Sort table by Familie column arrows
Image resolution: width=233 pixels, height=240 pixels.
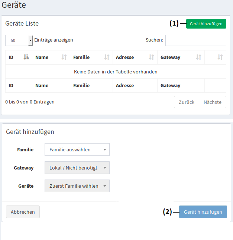(107, 57)
